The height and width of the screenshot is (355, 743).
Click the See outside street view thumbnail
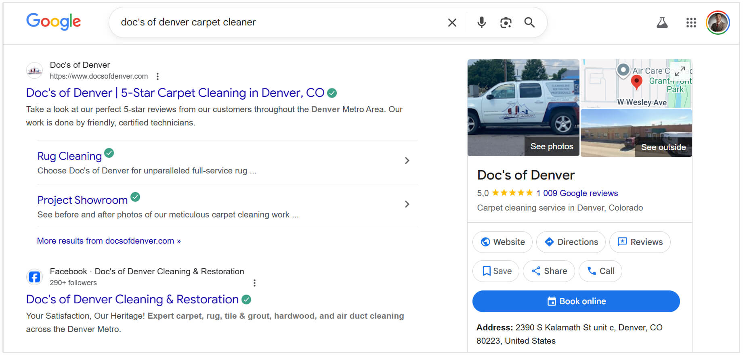[636, 133]
